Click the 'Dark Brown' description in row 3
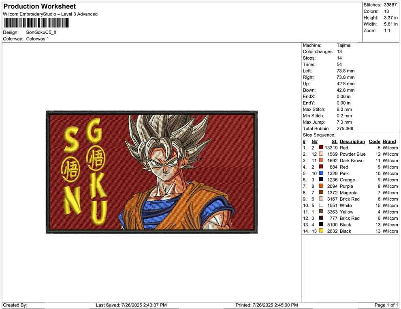Image resolution: width=401 pixels, height=309 pixels. pyautogui.click(x=352, y=161)
